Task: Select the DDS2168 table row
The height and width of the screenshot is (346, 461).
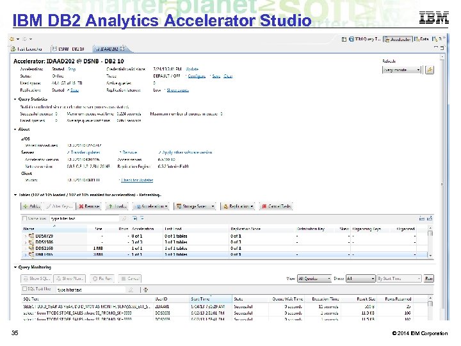Action: (x=225, y=249)
